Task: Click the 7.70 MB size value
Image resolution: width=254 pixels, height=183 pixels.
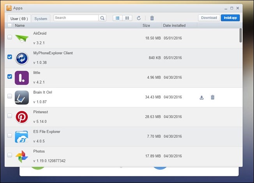Action: click(154, 136)
